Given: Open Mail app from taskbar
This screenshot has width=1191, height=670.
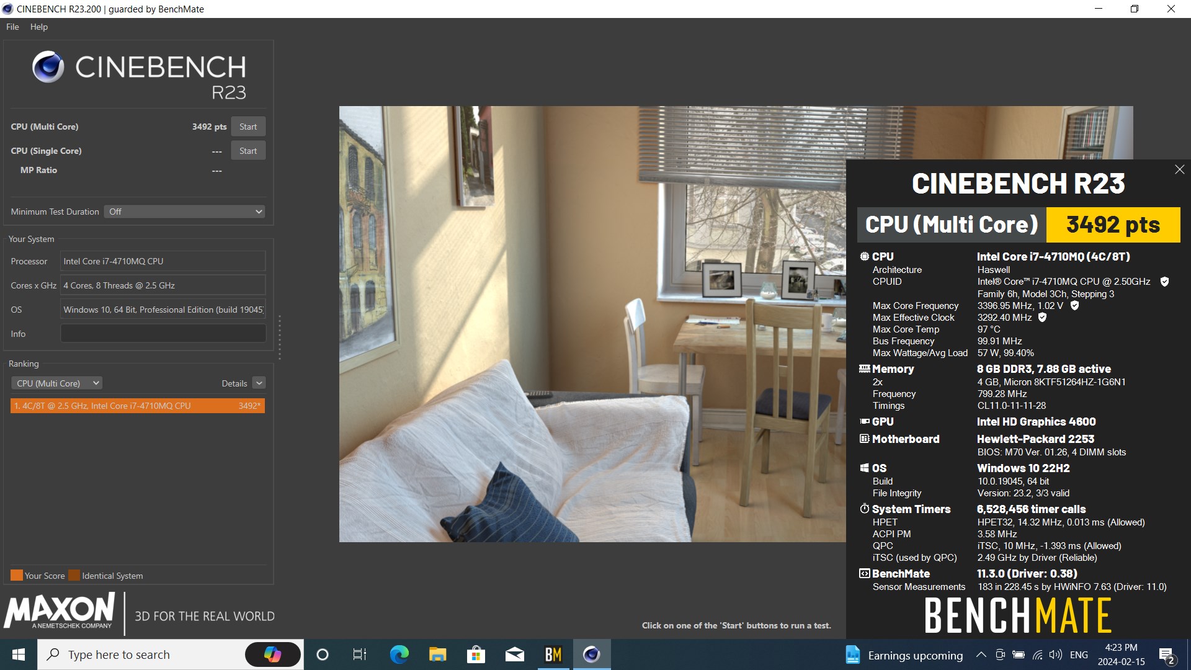Looking at the screenshot, I should [x=514, y=654].
